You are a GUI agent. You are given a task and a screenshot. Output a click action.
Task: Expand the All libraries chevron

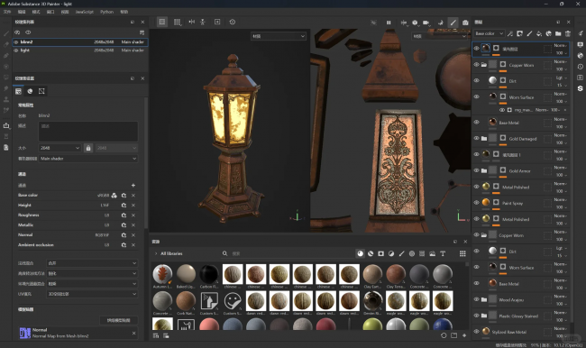point(156,253)
